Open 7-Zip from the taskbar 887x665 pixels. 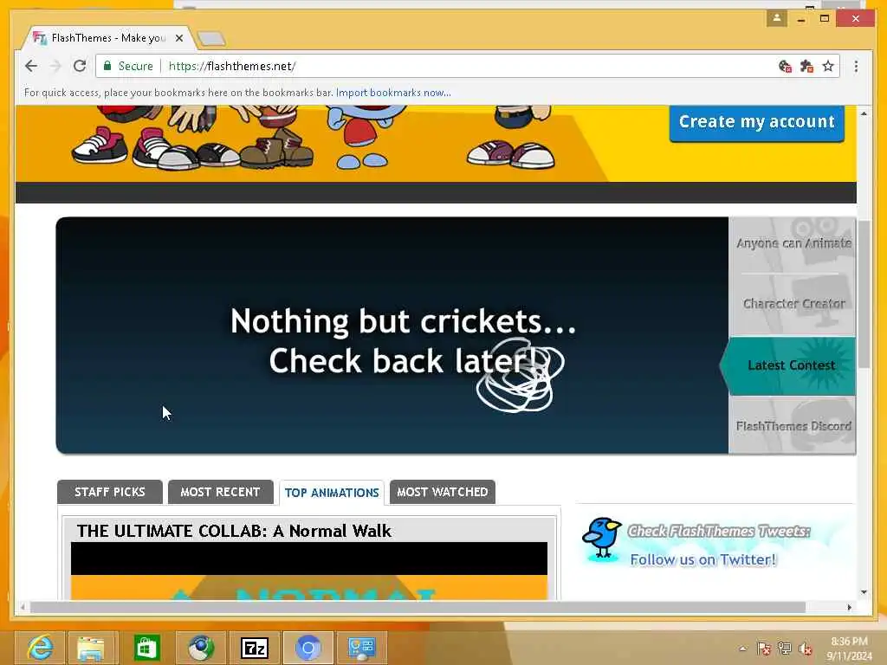(255, 648)
